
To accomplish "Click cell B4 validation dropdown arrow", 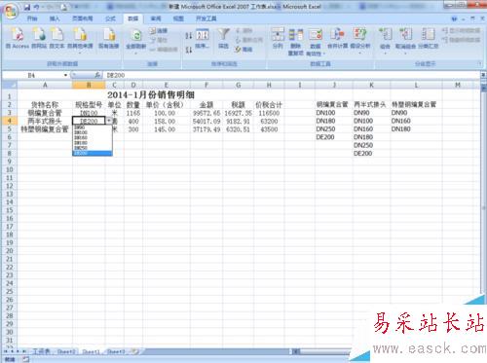I will [109, 121].
